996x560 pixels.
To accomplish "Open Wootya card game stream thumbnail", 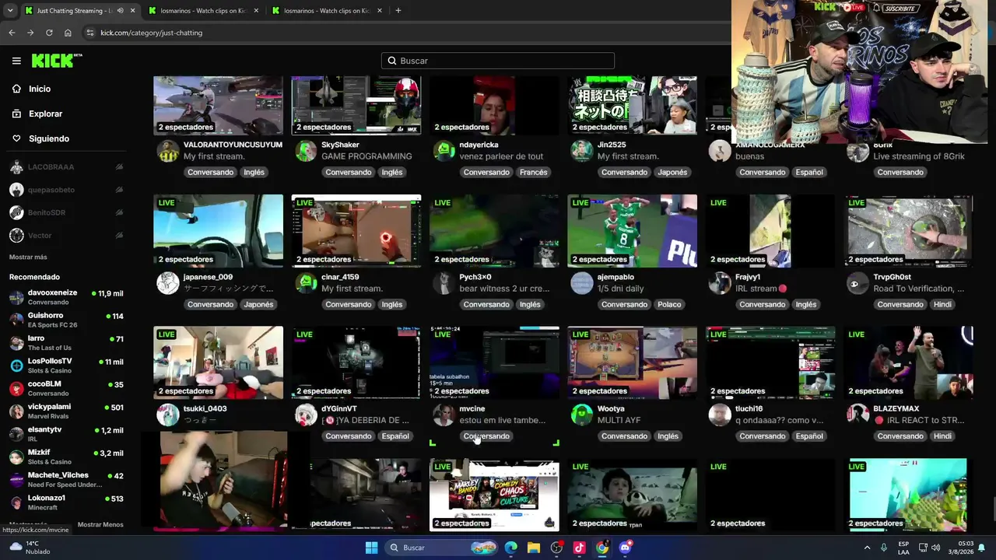I will click(x=633, y=362).
